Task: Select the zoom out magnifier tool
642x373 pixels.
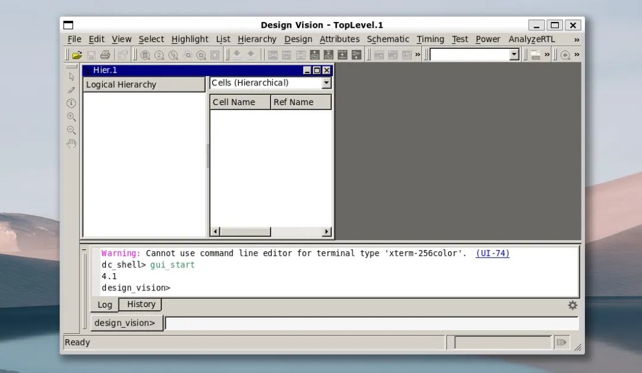Action: tap(71, 130)
